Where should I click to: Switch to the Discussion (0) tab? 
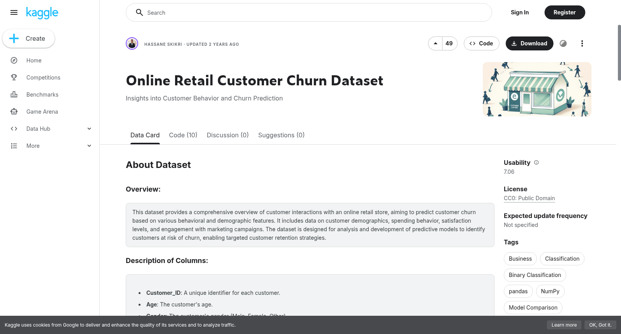[228, 135]
